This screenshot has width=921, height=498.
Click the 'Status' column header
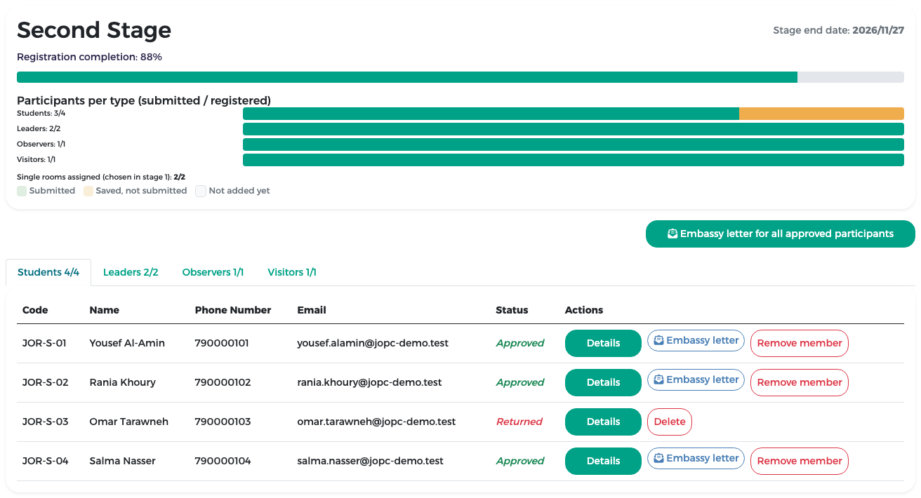(512, 310)
